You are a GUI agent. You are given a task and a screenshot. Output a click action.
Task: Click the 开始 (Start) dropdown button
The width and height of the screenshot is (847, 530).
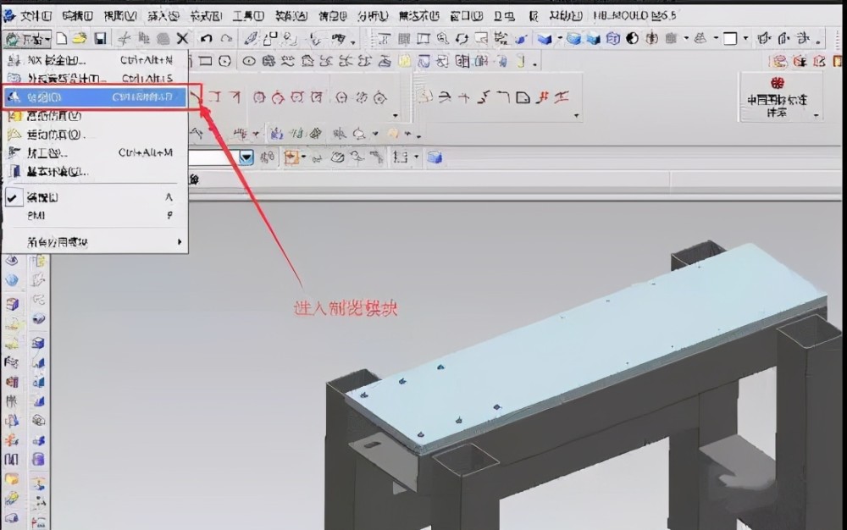(x=27, y=39)
